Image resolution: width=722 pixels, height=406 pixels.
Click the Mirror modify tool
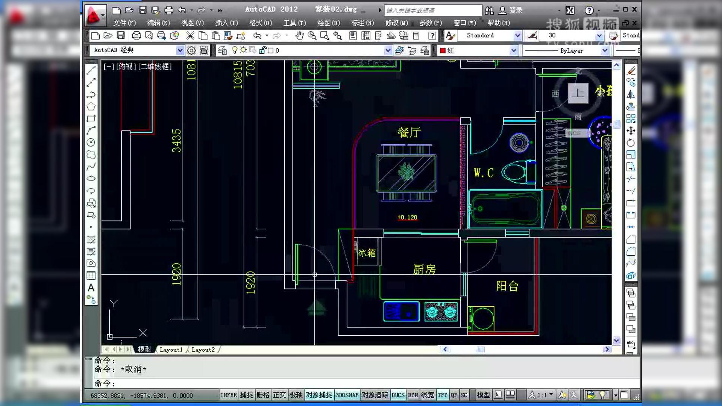631,94
